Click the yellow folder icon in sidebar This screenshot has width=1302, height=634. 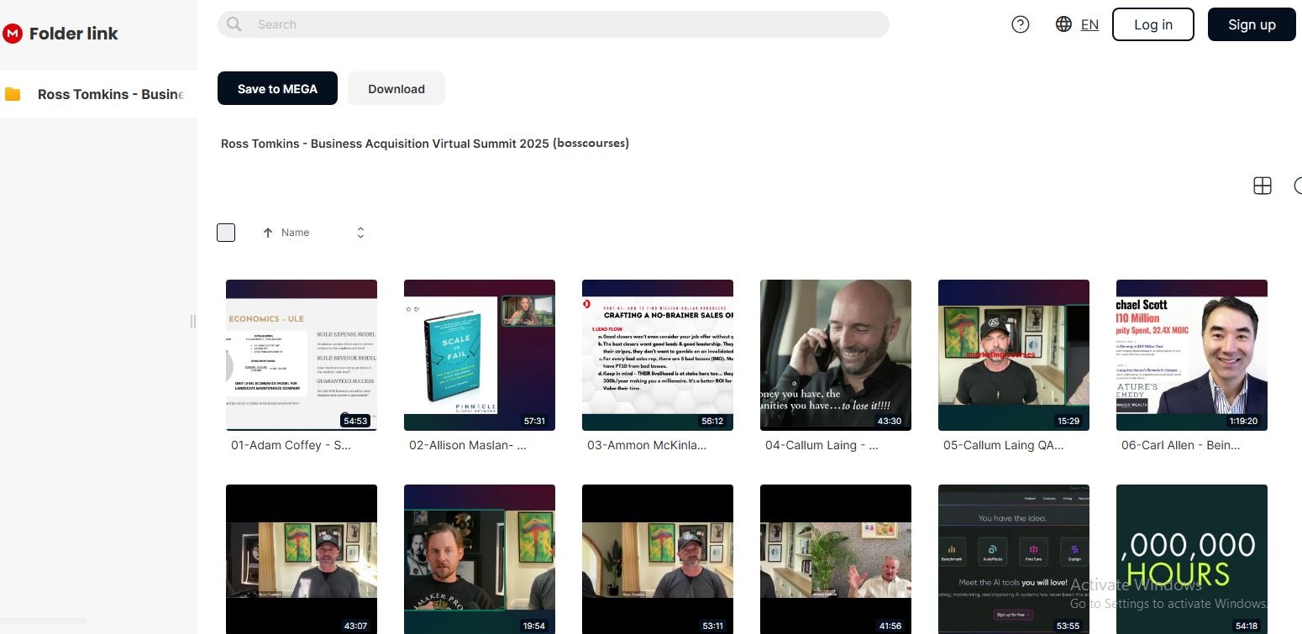click(13, 94)
